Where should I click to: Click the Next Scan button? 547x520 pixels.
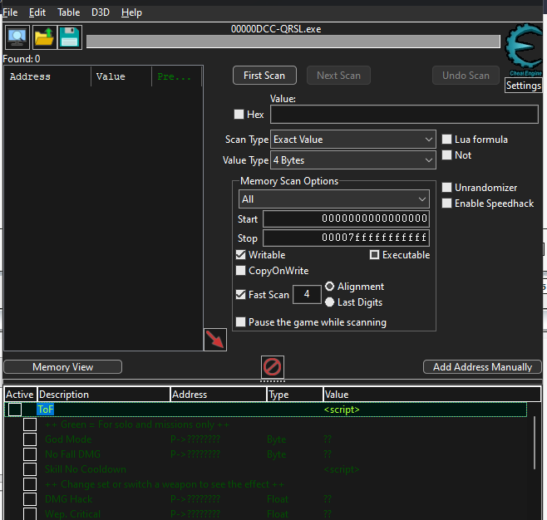338,76
